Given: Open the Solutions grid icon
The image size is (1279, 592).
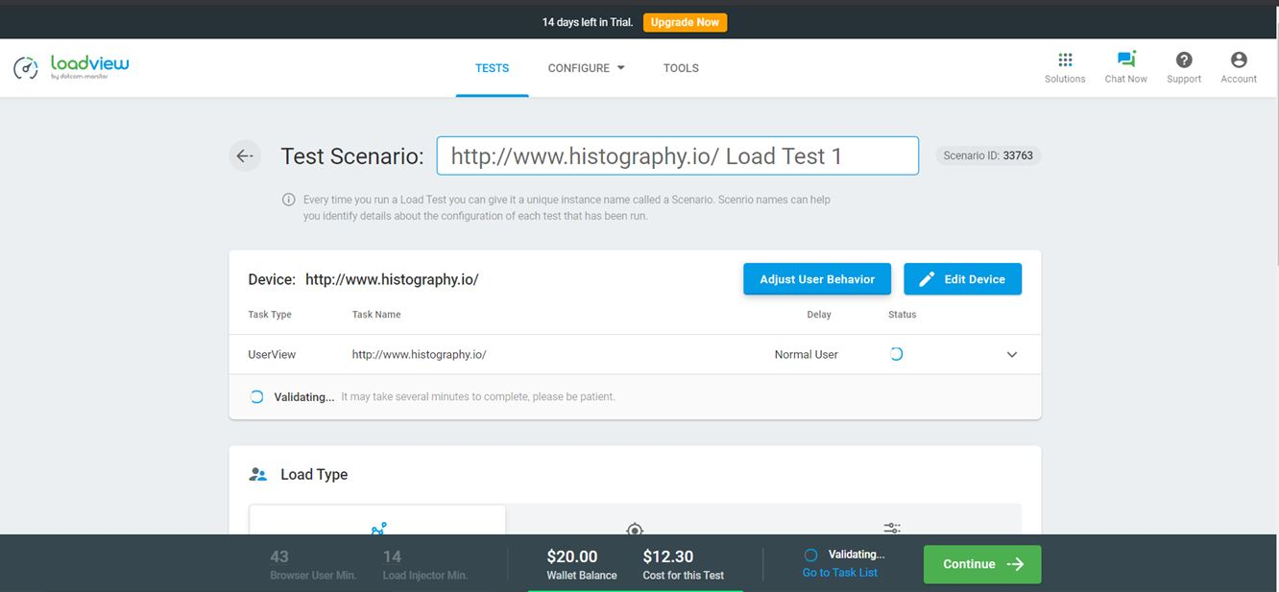Looking at the screenshot, I should [1065, 60].
